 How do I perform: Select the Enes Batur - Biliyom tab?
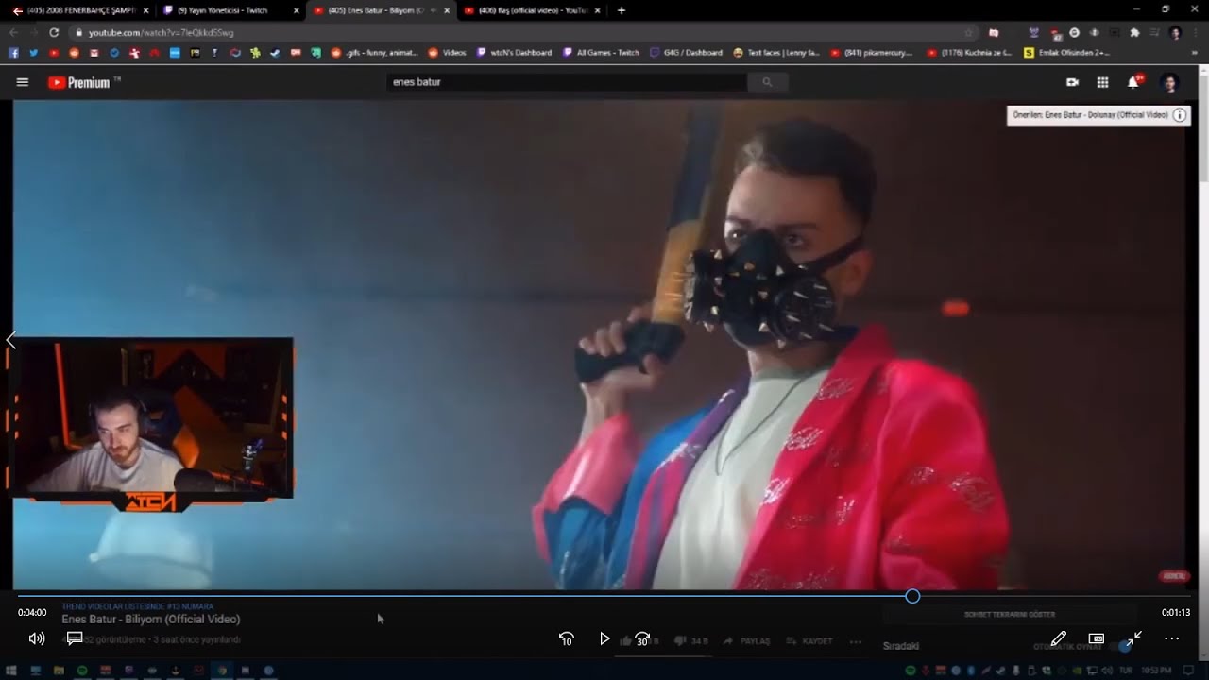pos(381,10)
